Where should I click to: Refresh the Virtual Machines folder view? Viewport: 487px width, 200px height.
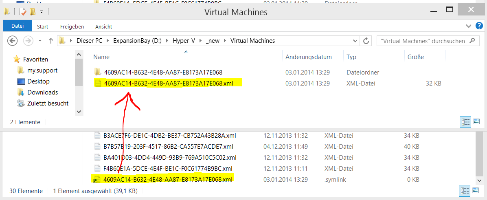(366, 41)
